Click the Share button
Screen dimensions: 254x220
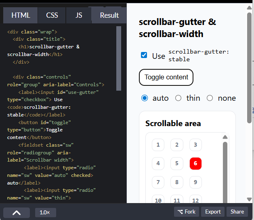pos(237,212)
